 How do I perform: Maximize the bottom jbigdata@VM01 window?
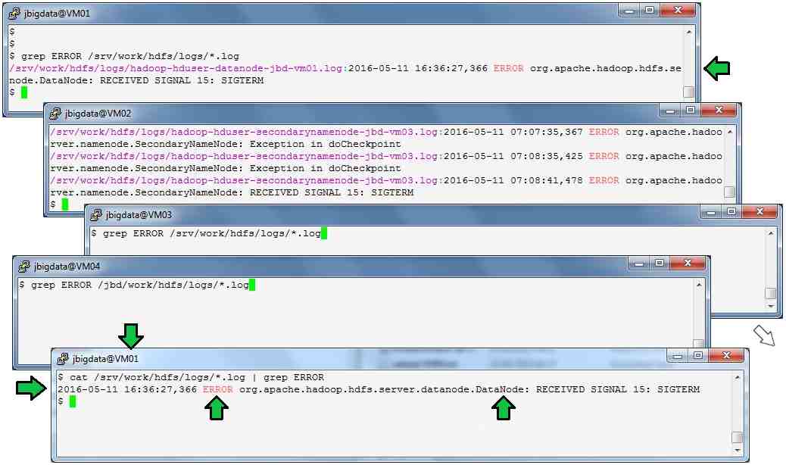point(698,355)
